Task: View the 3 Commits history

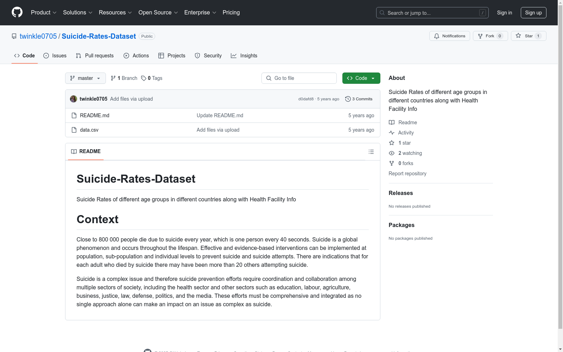Action: (x=359, y=99)
